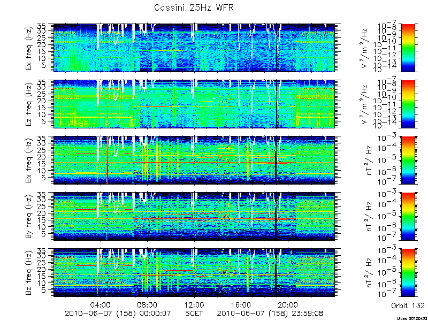Screen dimensions: 428x321
Task: Click the 16:00 time axis tick label
Action: click(x=241, y=304)
